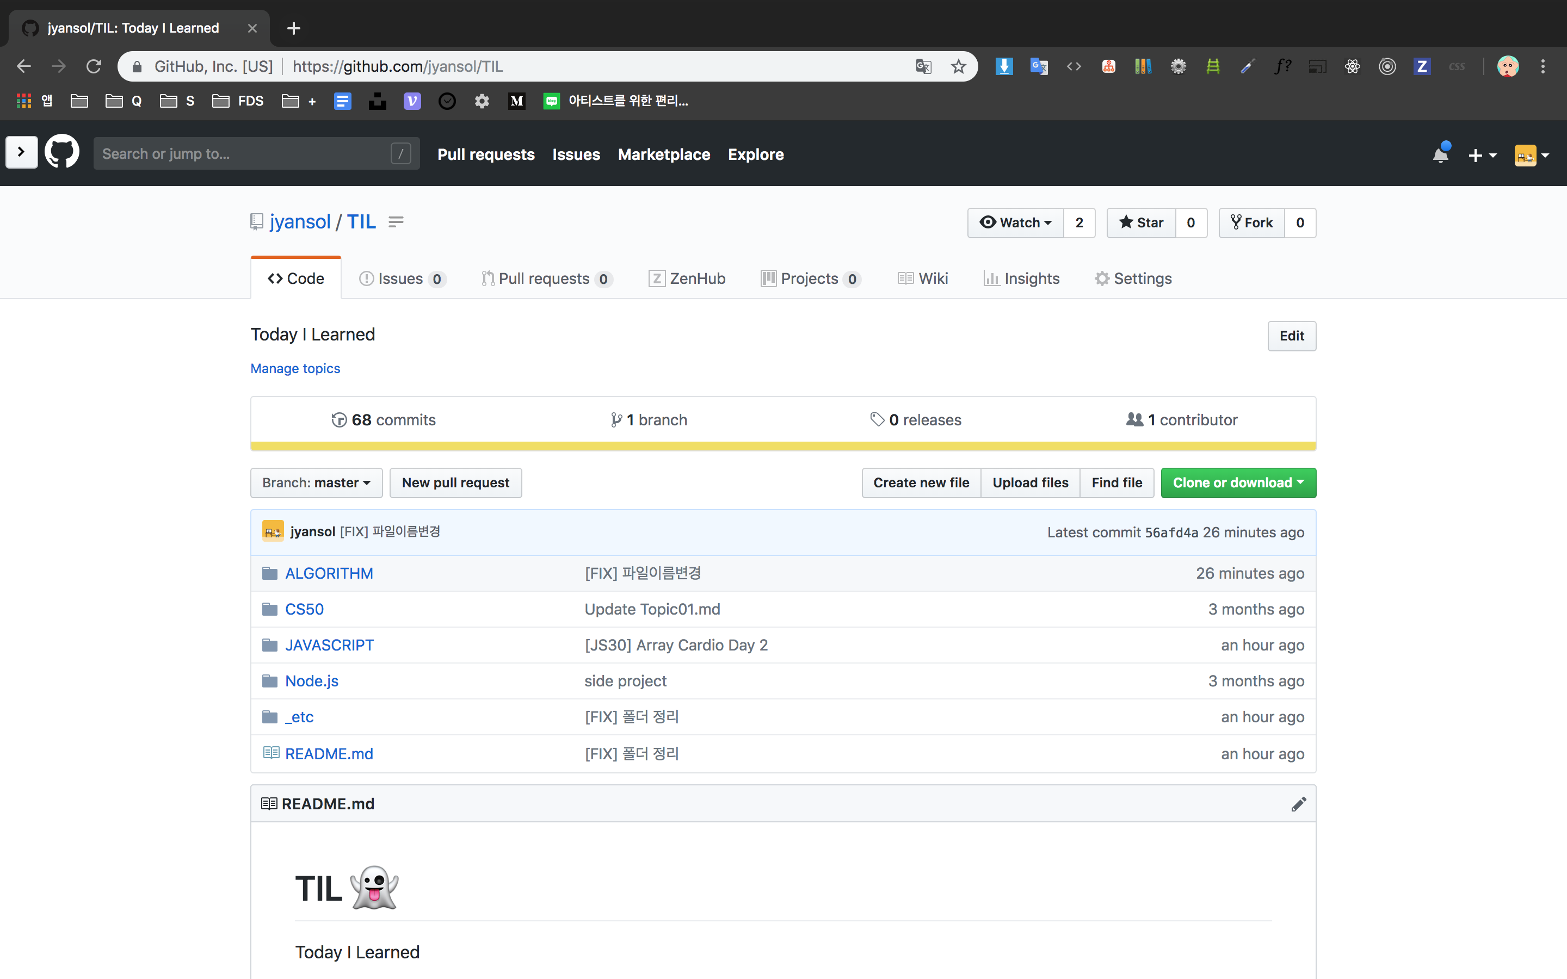Open the Medium bookmark

(x=517, y=101)
